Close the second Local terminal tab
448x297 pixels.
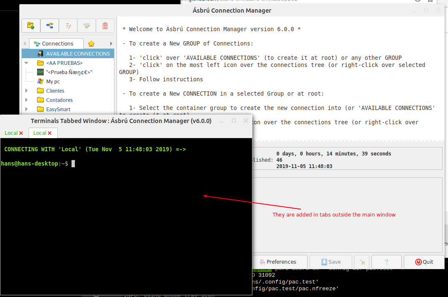click(x=50, y=132)
